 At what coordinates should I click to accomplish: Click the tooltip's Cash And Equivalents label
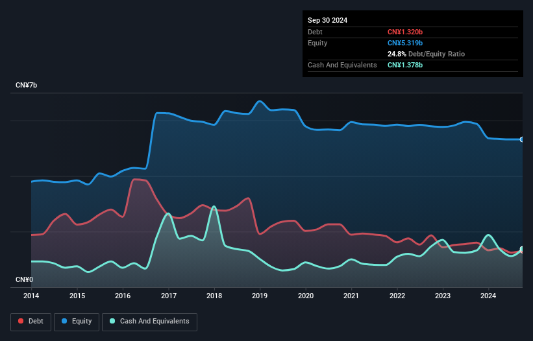pyautogui.click(x=342, y=65)
